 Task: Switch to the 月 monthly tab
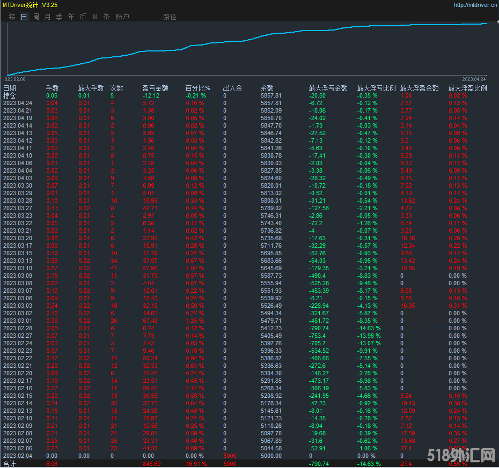(47, 17)
